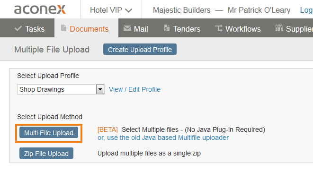Expand the Hotel VIP project chevron
Viewport: 313px width, 181px height.
pos(128,10)
